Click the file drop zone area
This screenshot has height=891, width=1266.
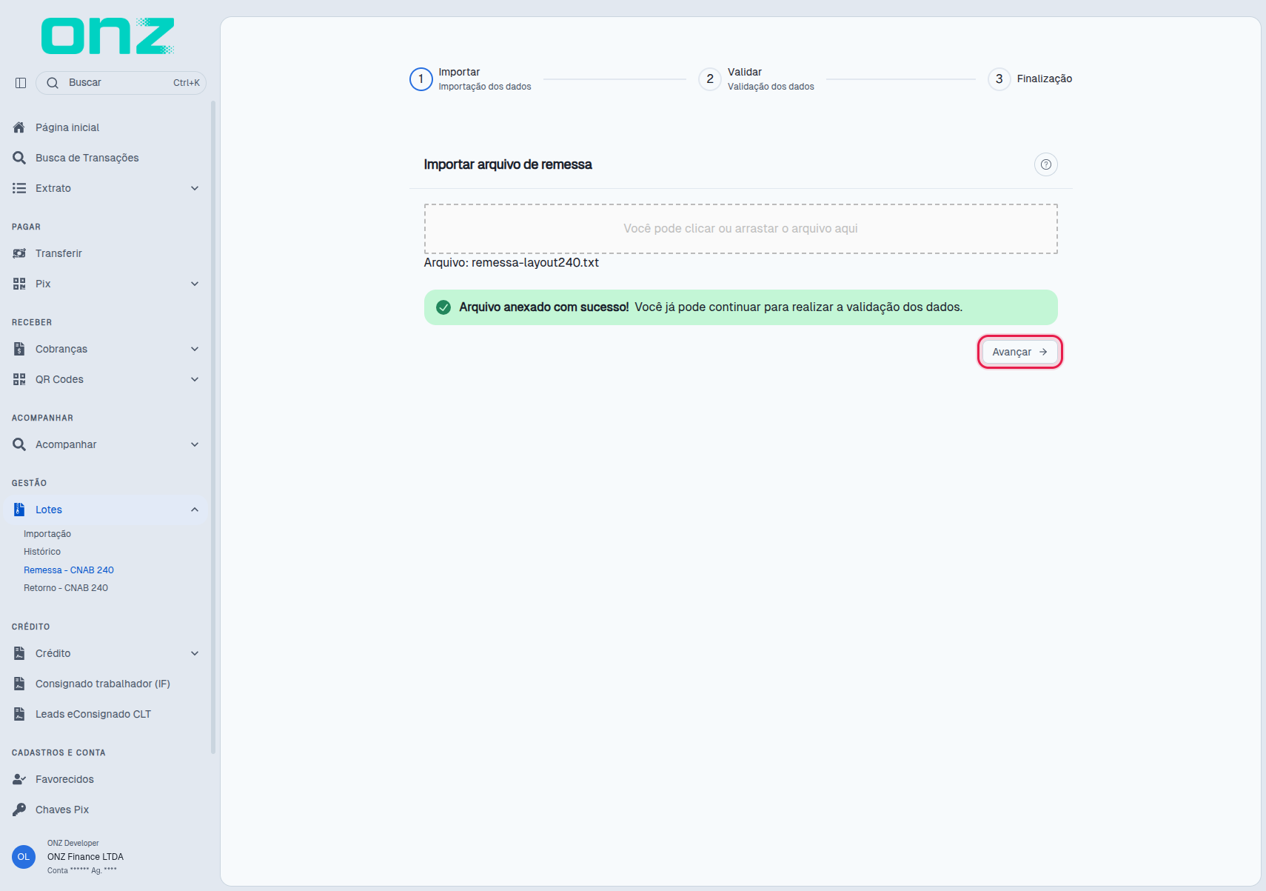click(740, 229)
